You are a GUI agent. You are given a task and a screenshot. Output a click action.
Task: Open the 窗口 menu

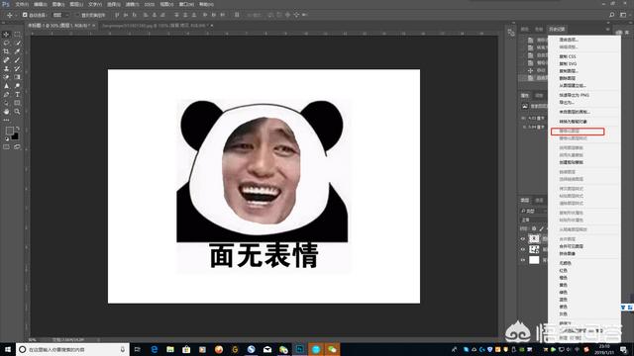[186, 4]
